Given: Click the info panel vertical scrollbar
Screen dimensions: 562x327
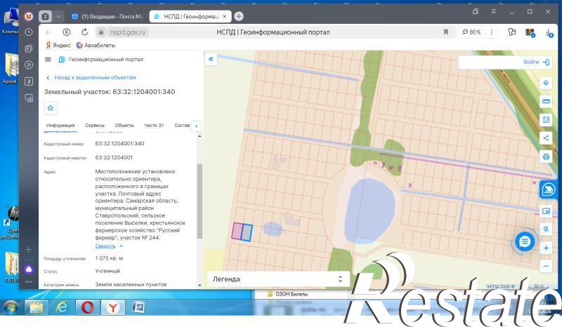Looking at the screenshot, I should point(200,201).
